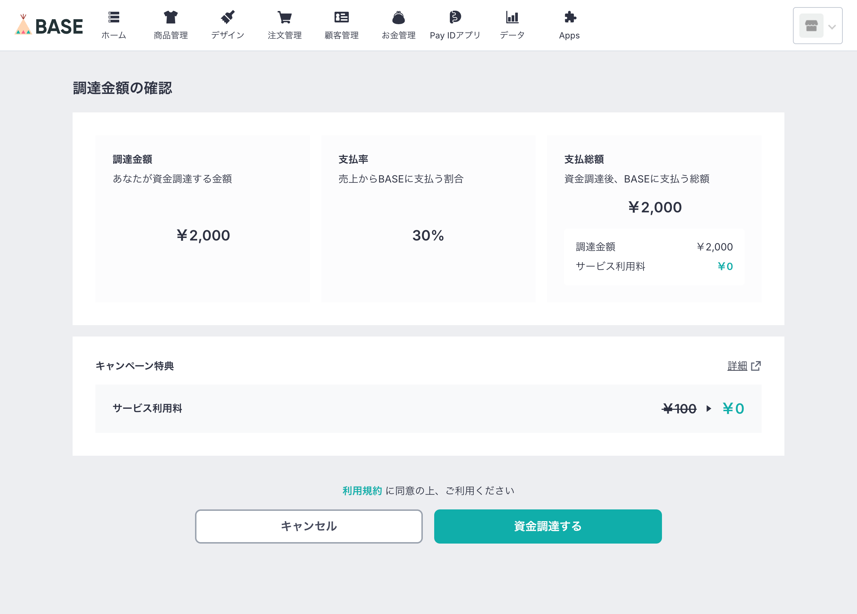Click the サービス利用料 campaign row
The image size is (857, 614).
[428, 409]
